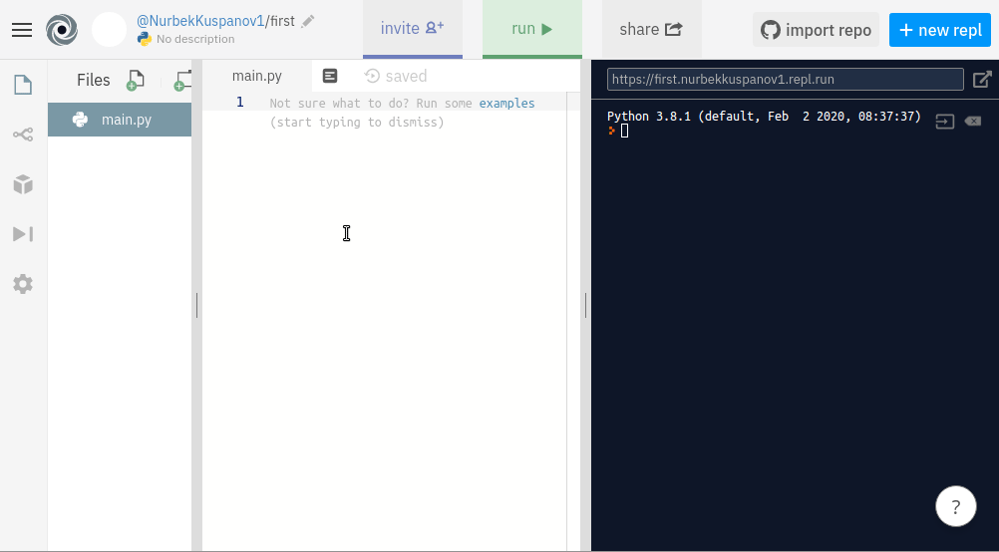Click the Repl.it logo
Screen dimensions: 999x552
62,30
